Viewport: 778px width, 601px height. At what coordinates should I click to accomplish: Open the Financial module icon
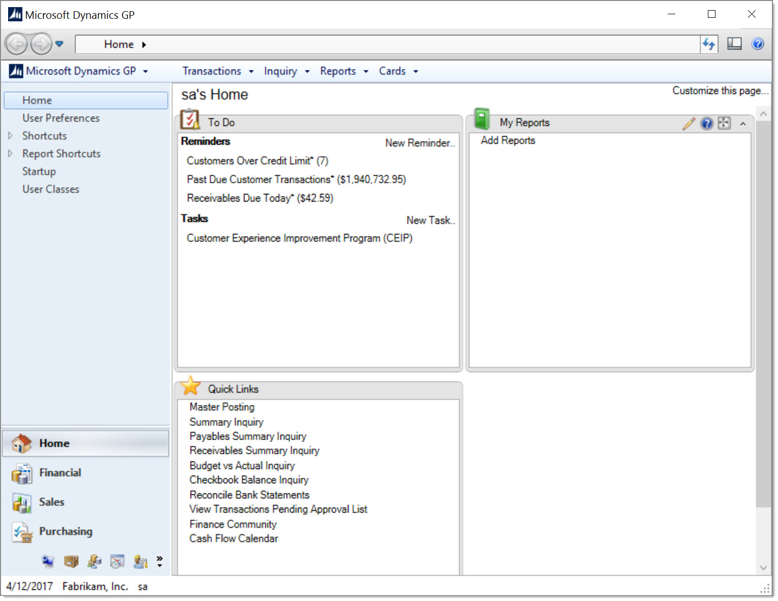click(x=22, y=473)
